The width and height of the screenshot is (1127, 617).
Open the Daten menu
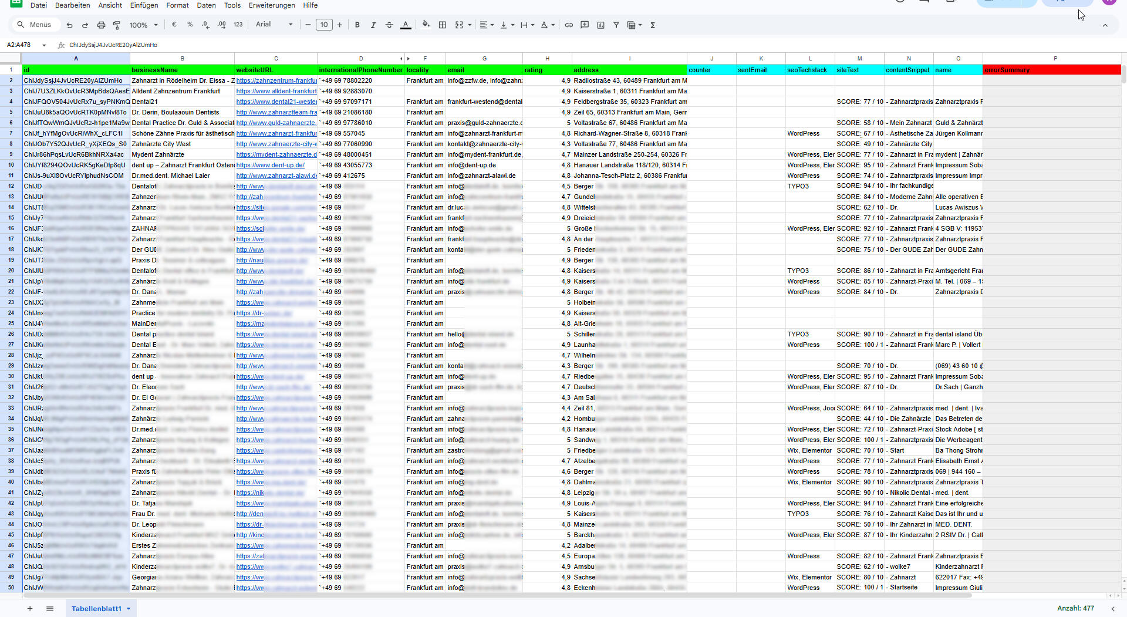click(x=206, y=5)
